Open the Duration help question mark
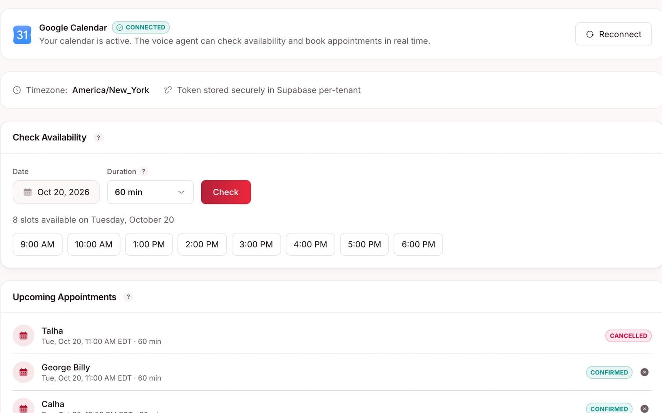 pos(144,172)
